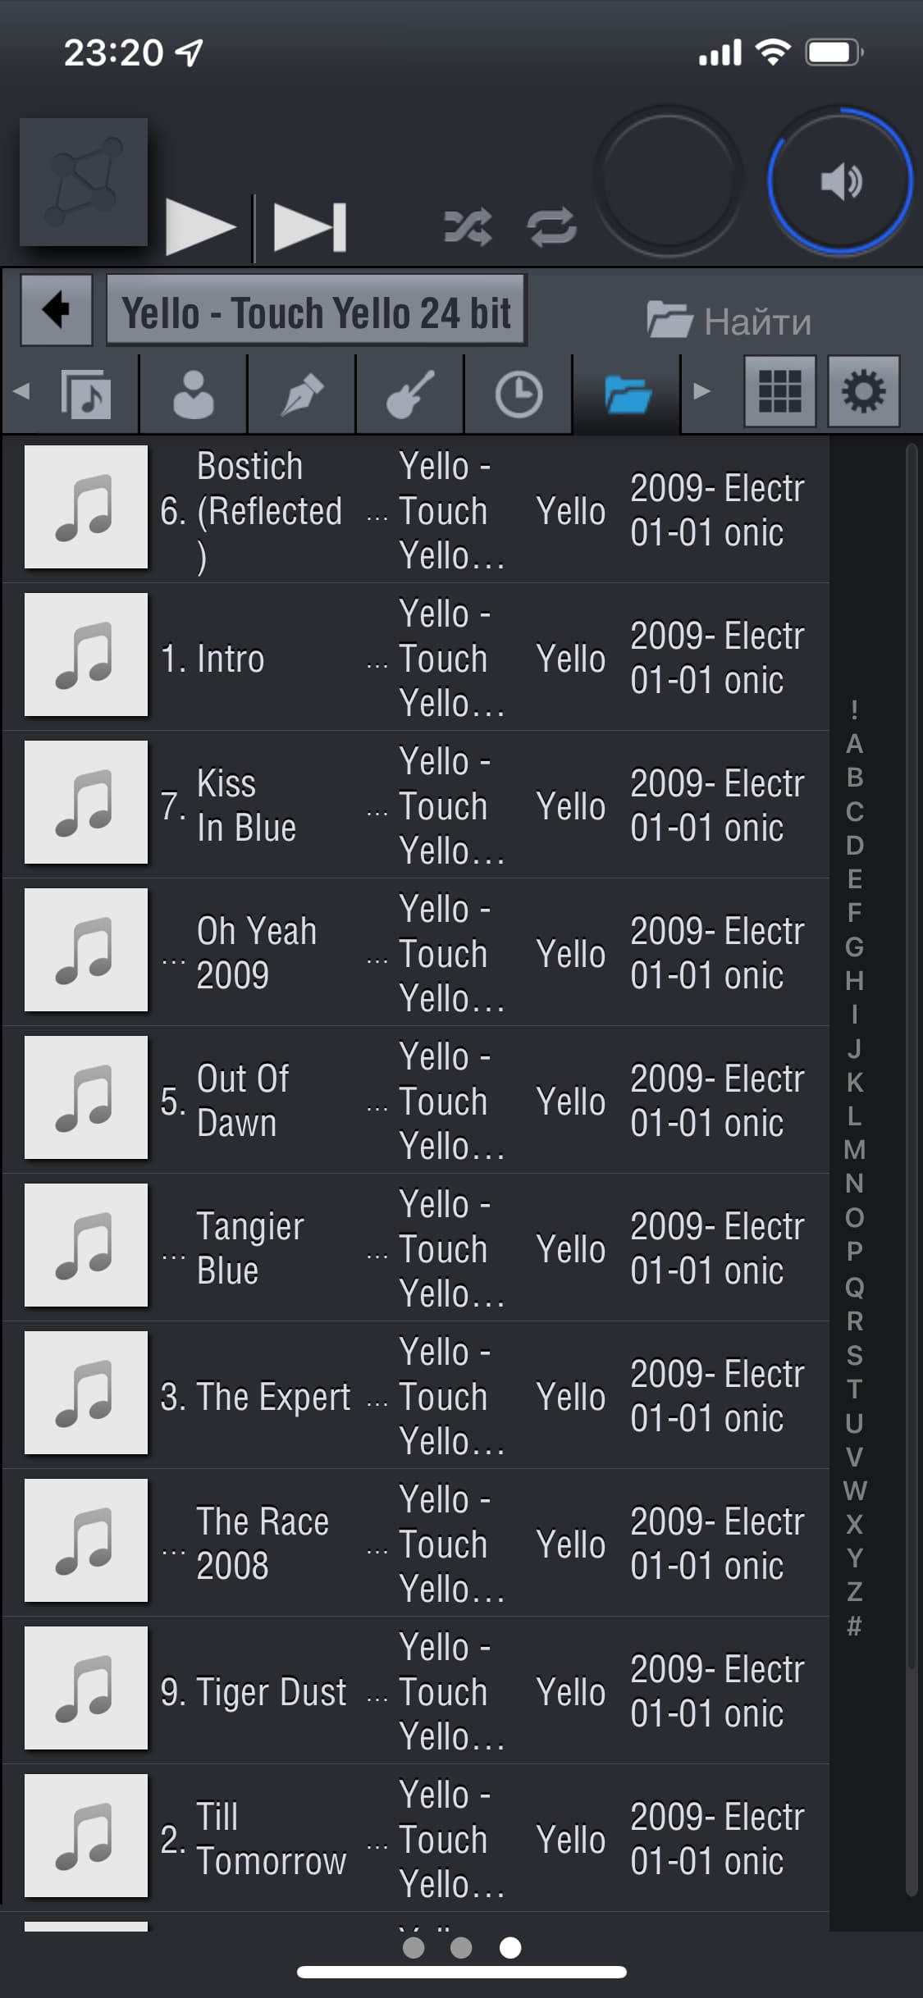Switch to the albums tab icon

(x=85, y=394)
